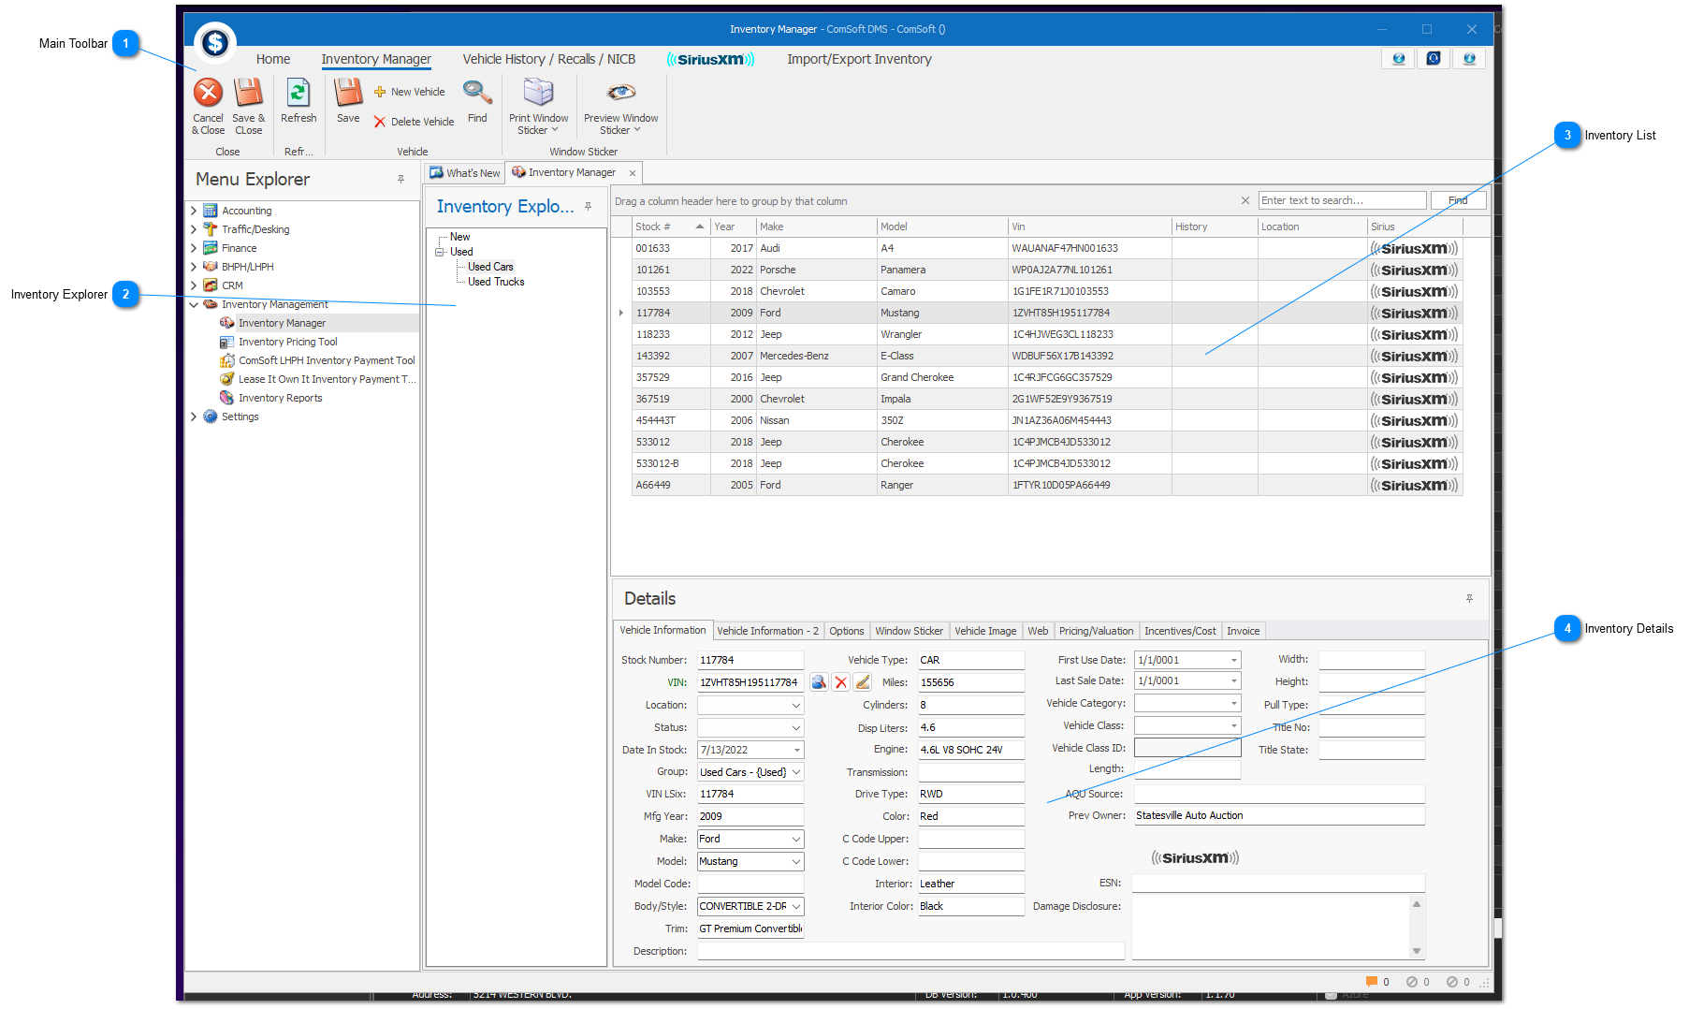Open the Location dropdown

click(x=796, y=706)
